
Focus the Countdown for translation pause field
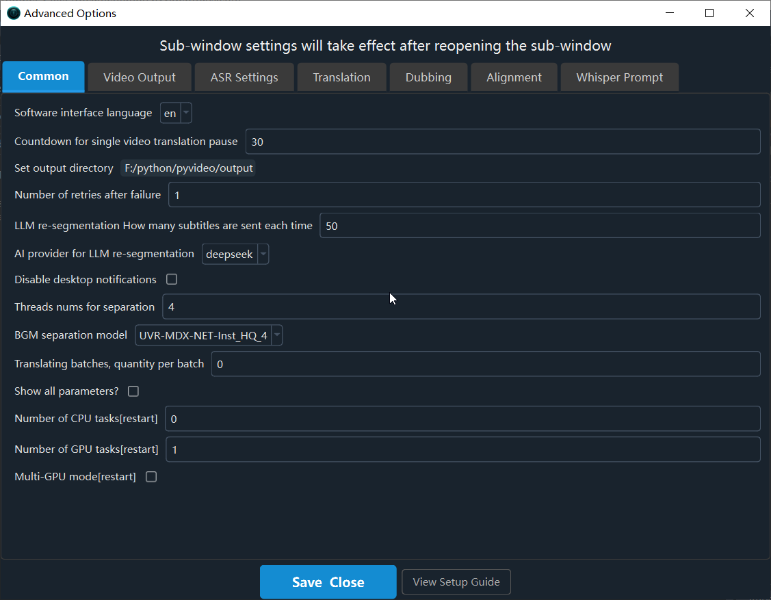coord(503,142)
